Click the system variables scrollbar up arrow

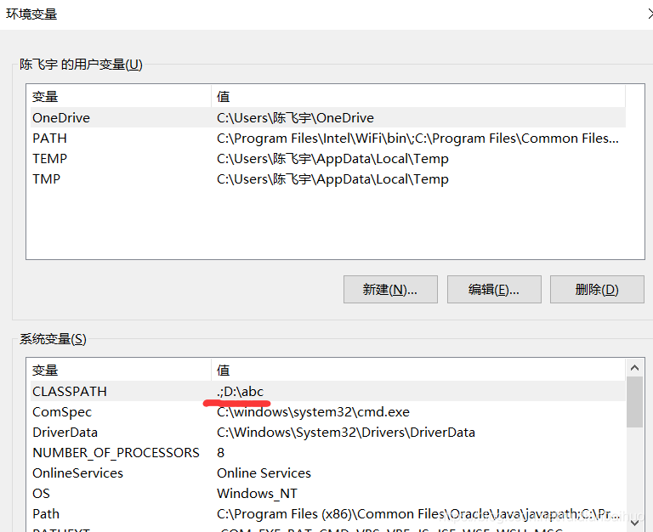tap(634, 368)
